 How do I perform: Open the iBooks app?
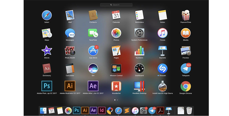point(186,33)
